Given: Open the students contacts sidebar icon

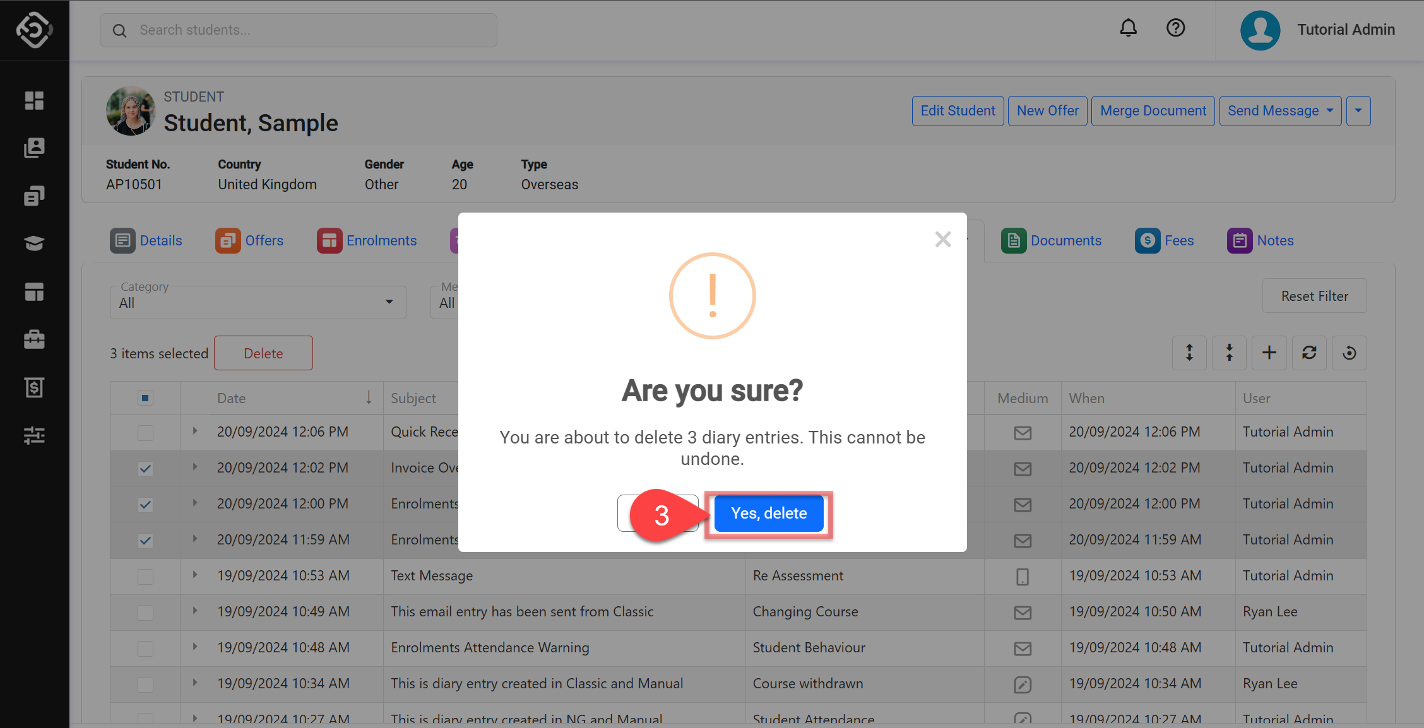Looking at the screenshot, I should (34, 148).
